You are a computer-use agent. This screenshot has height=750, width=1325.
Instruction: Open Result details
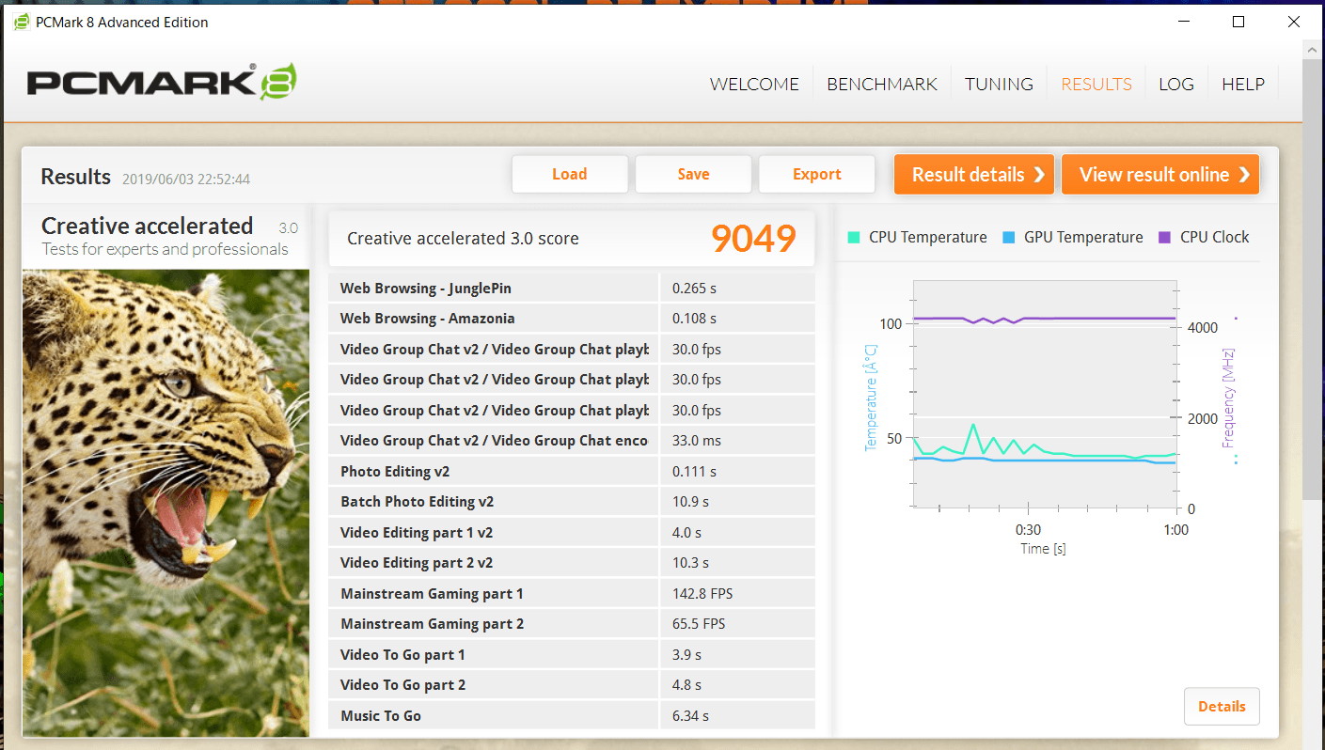pyautogui.click(x=974, y=175)
